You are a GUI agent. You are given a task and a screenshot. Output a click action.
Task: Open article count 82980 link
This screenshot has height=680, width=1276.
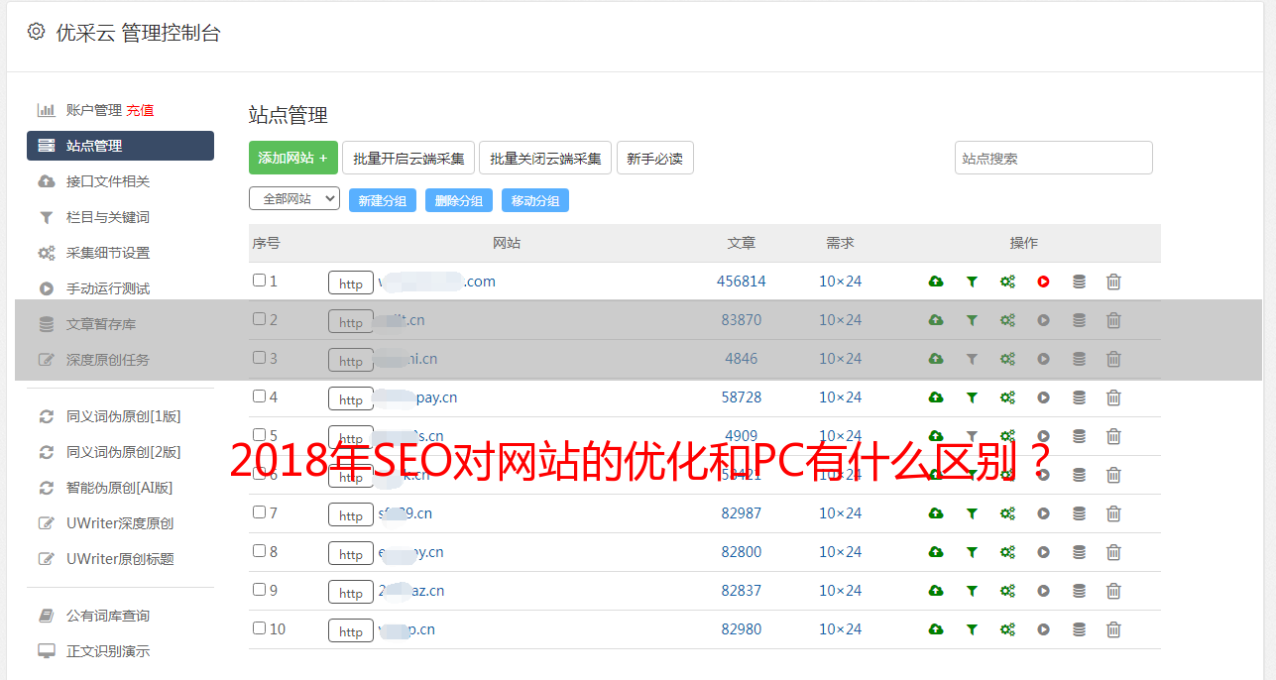click(742, 629)
